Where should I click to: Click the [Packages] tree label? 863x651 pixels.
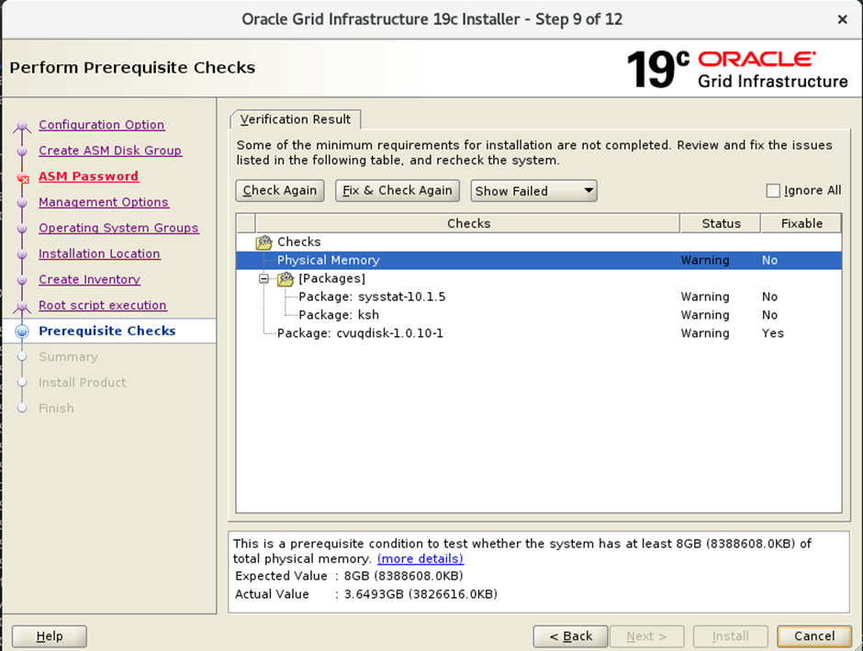(331, 278)
